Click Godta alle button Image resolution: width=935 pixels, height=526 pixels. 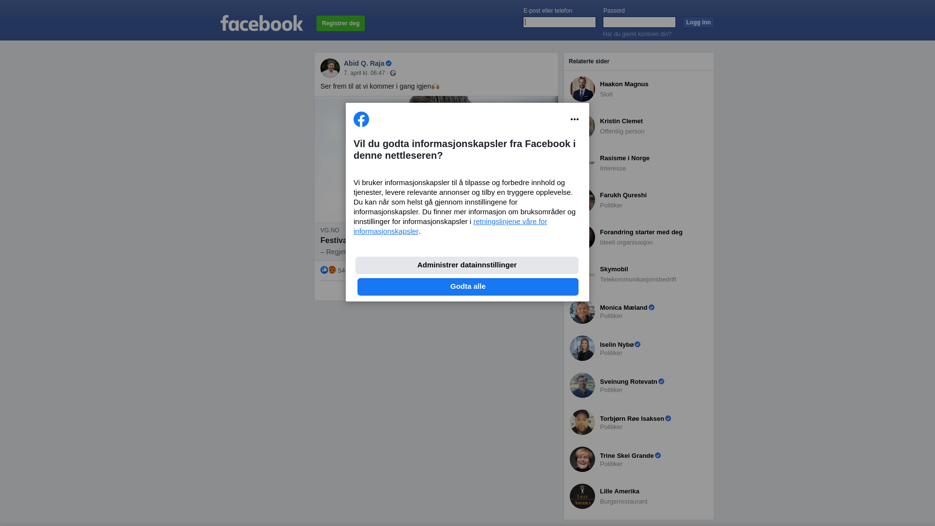[x=468, y=287]
